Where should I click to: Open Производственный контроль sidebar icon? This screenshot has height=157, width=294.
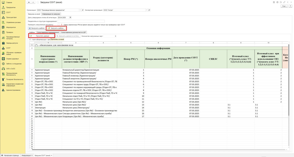pos(3,38)
